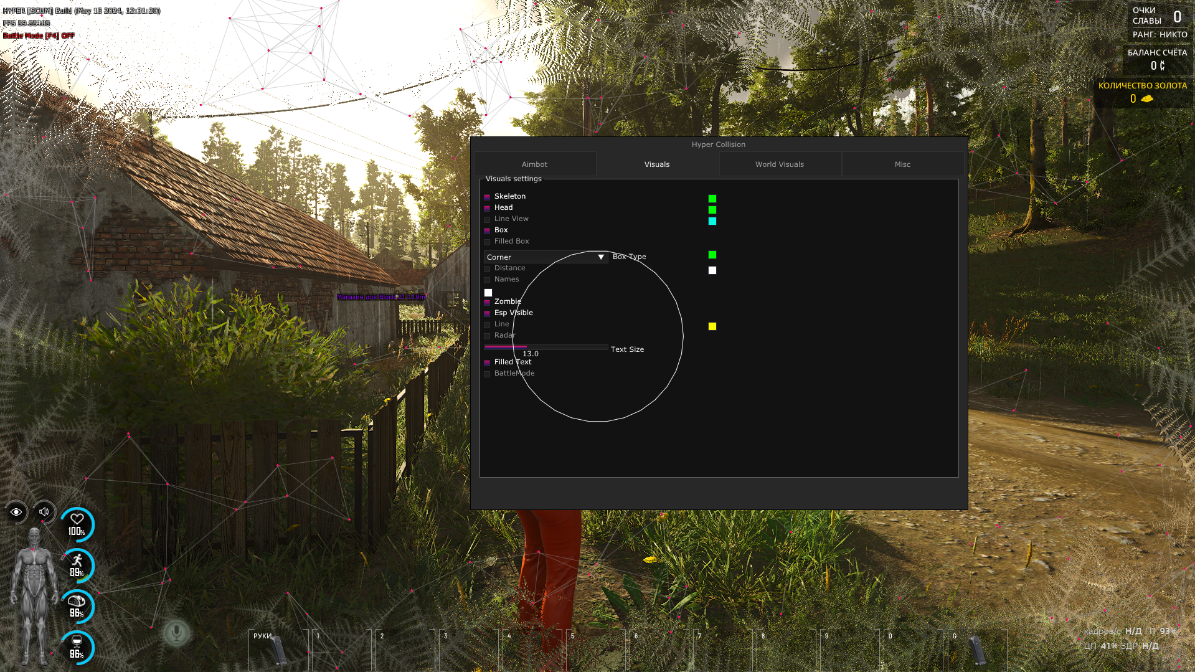The image size is (1195, 672).
Task: Enable the Line View checkbox
Action: [487, 219]
